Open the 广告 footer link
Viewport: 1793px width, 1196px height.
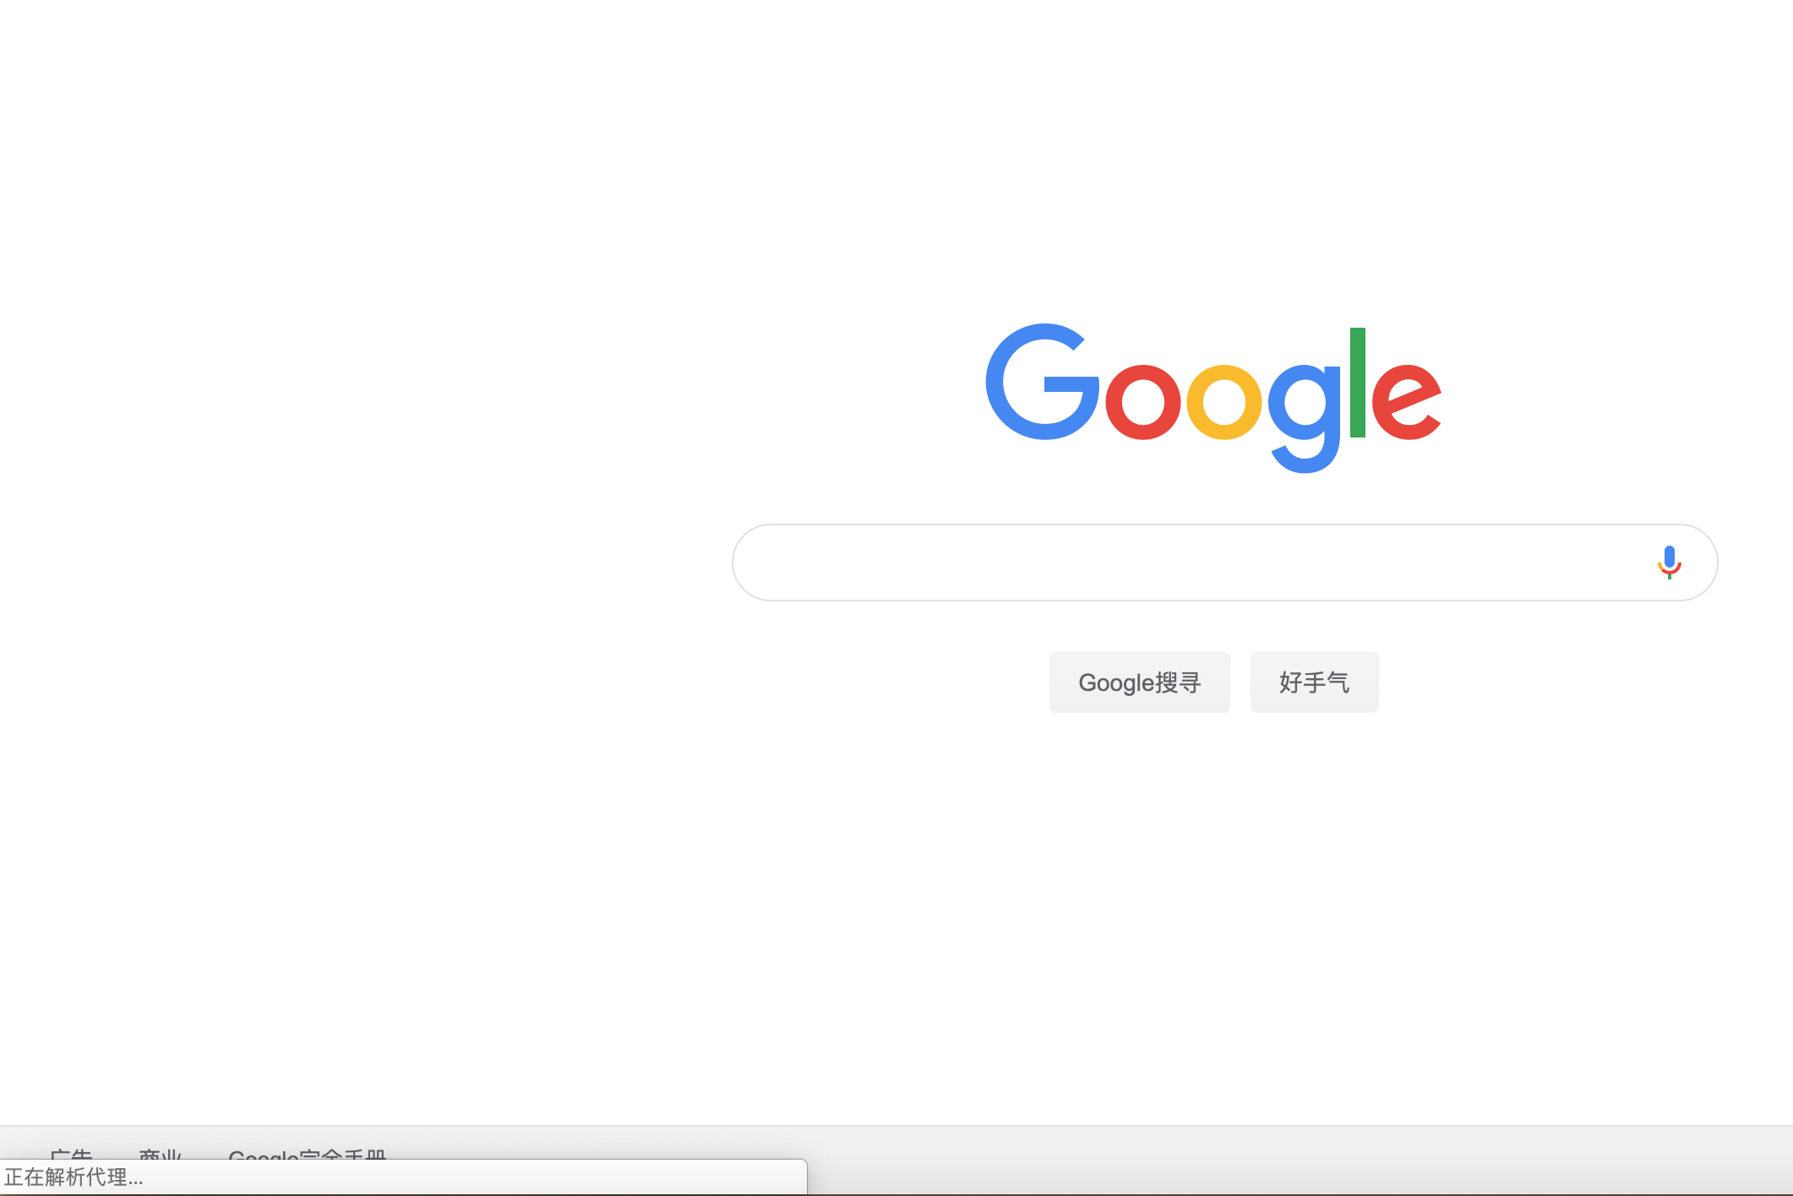[71, 1154]
